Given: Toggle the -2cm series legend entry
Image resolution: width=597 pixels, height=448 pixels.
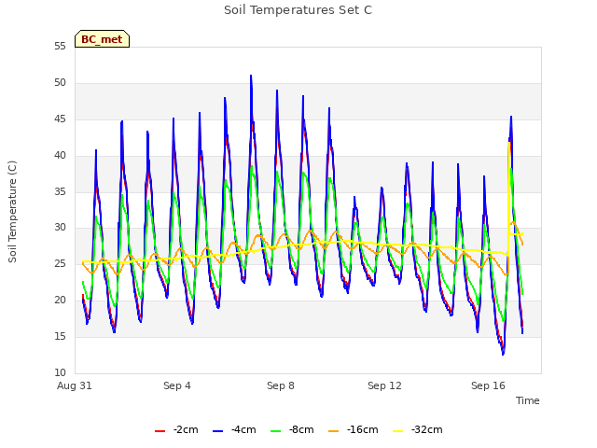Looking at the screenshot, I should pos(176,430).
